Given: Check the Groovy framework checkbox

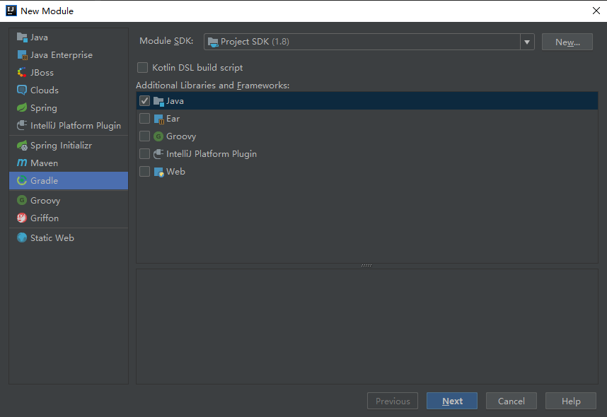Looking at the screenshot, I should coord(144,136).
